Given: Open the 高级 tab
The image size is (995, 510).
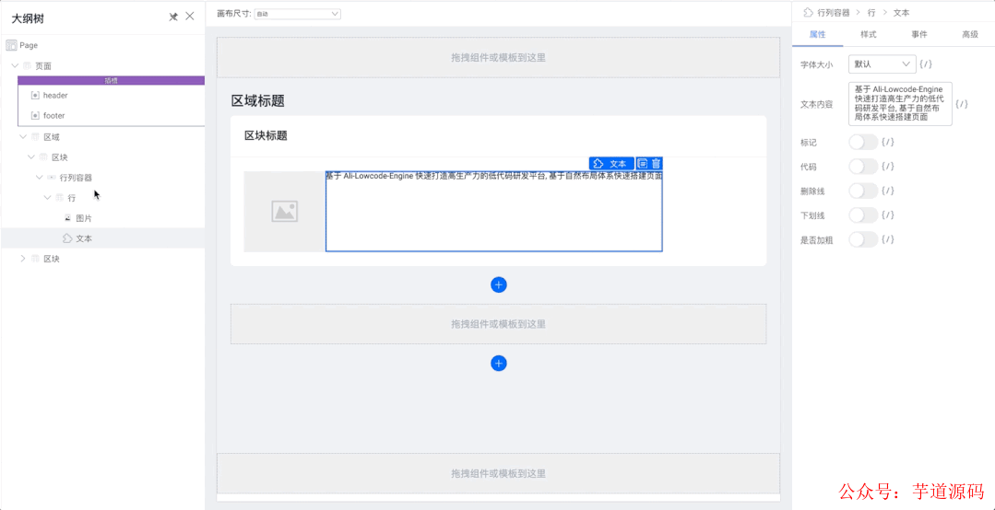Looking at the screenshot, I should tap(969, 35).
